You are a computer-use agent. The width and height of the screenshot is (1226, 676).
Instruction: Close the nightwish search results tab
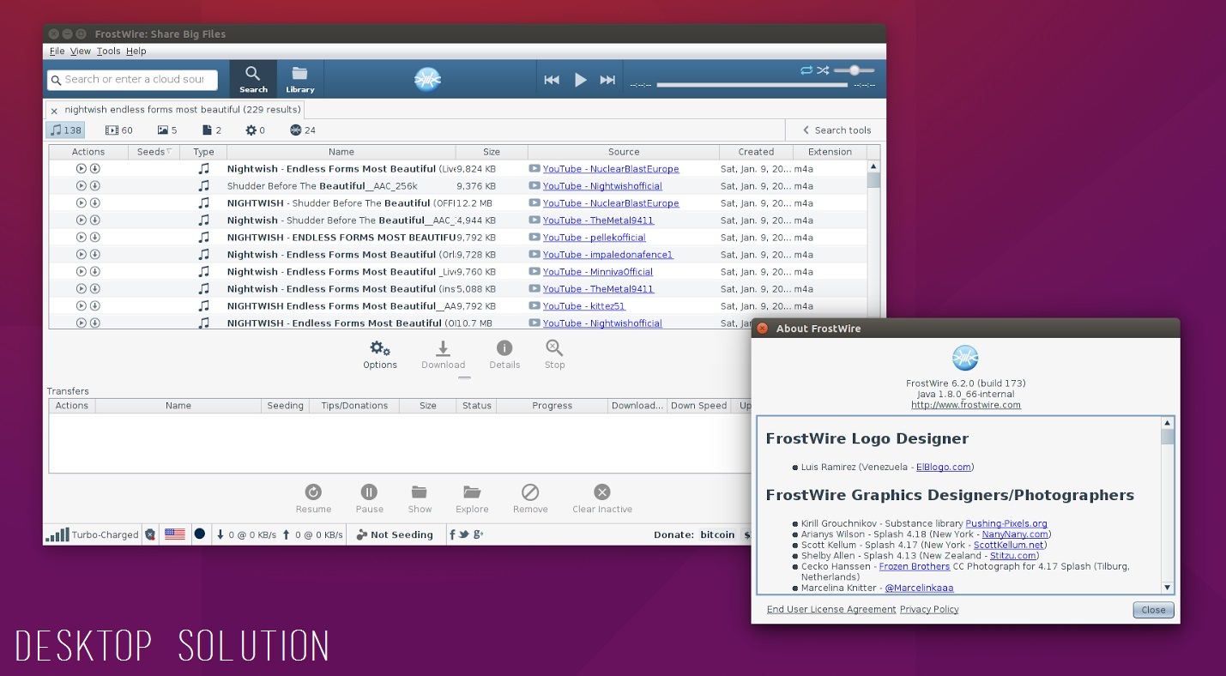(54, 111)
